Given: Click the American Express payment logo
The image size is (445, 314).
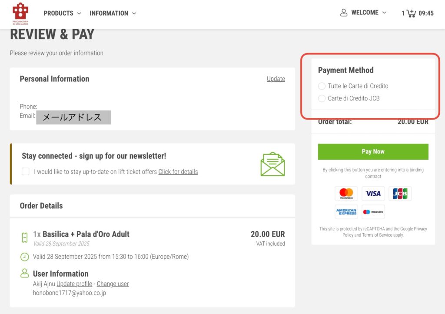Looking at the screenshot, I should tap(346, 212).
